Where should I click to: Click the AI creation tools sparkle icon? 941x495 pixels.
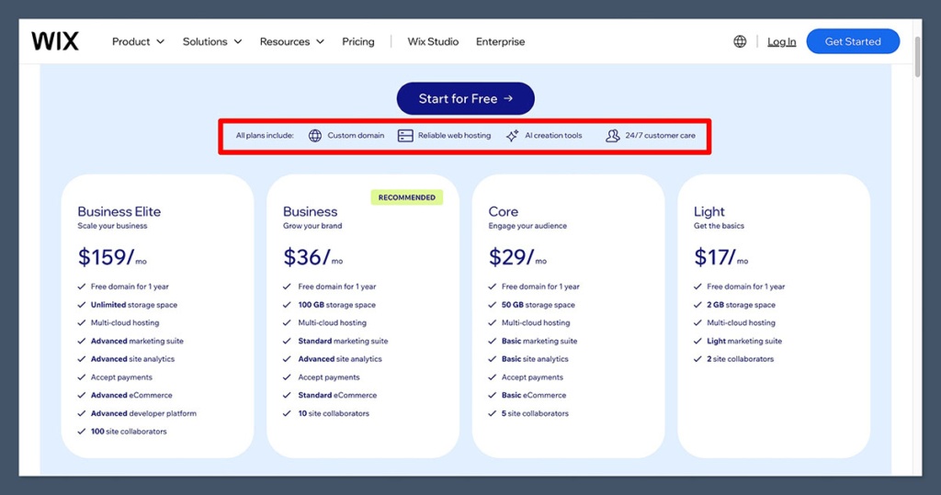tap(512, 136)
